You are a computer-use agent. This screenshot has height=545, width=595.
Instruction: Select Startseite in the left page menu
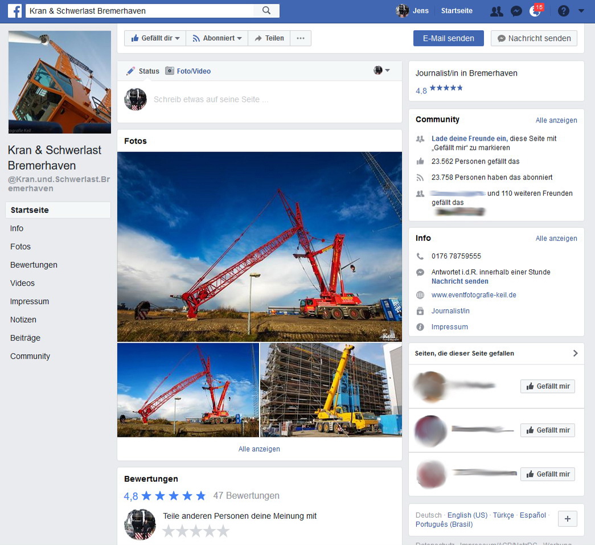click(x=58, y=210)
